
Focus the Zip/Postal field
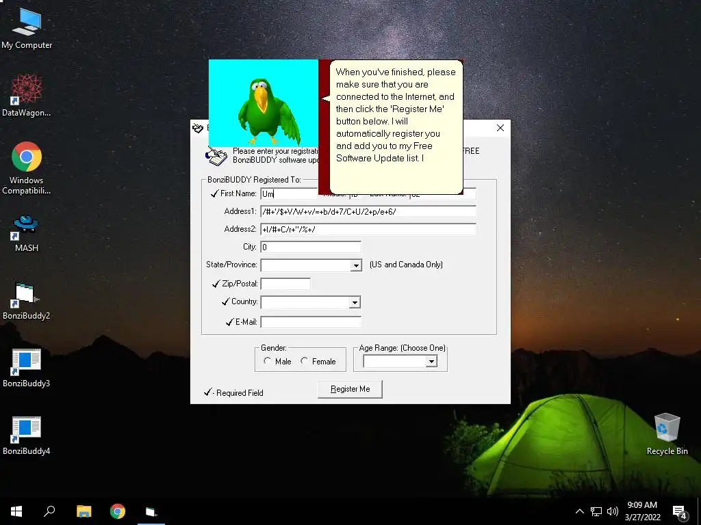[x=285, y=284]
